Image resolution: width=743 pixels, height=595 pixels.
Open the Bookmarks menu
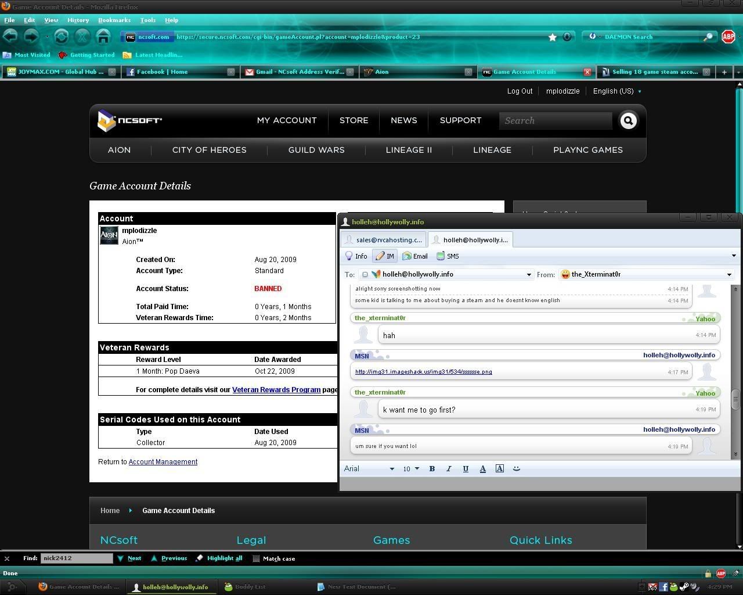[114, 20]
